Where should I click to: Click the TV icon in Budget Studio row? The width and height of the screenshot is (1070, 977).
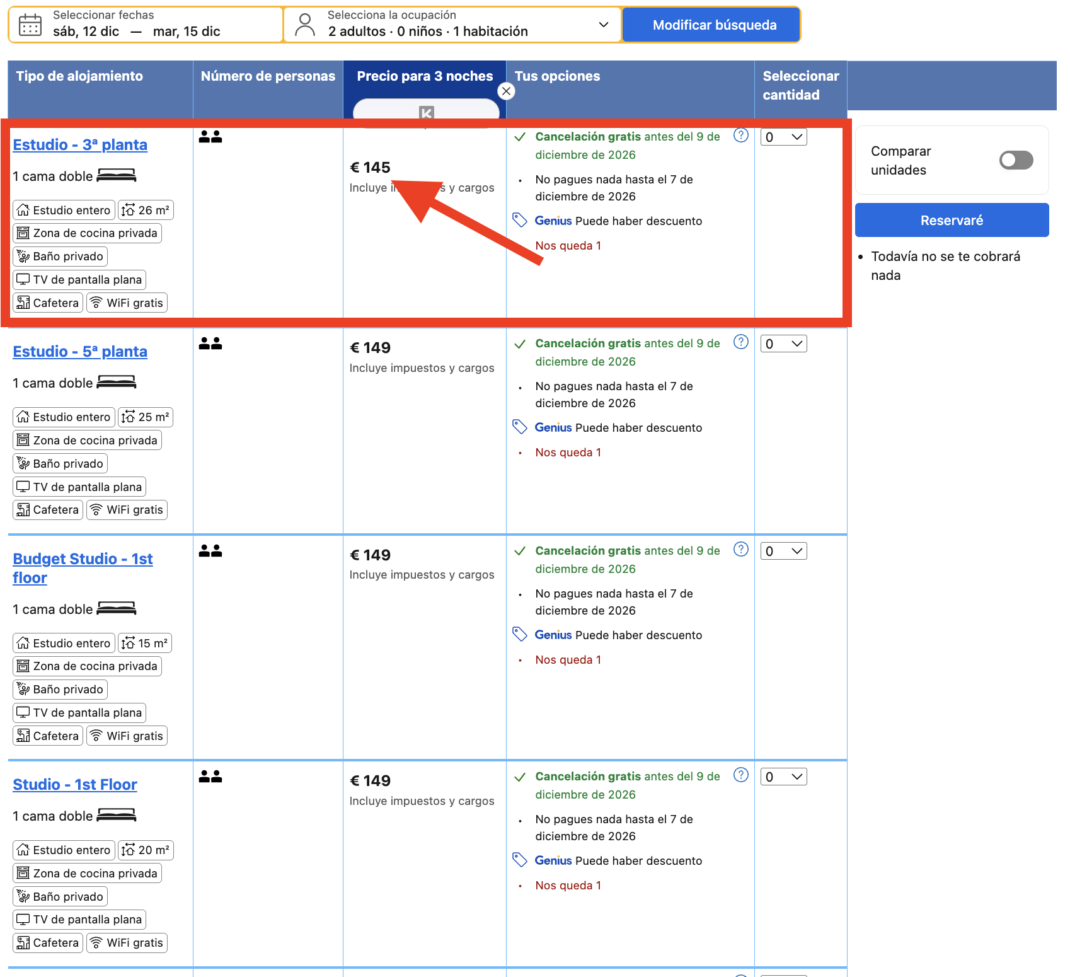[x=23, y=712]
